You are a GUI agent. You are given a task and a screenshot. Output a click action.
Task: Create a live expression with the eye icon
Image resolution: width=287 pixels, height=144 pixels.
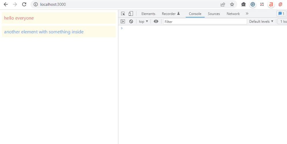point(156,22)
